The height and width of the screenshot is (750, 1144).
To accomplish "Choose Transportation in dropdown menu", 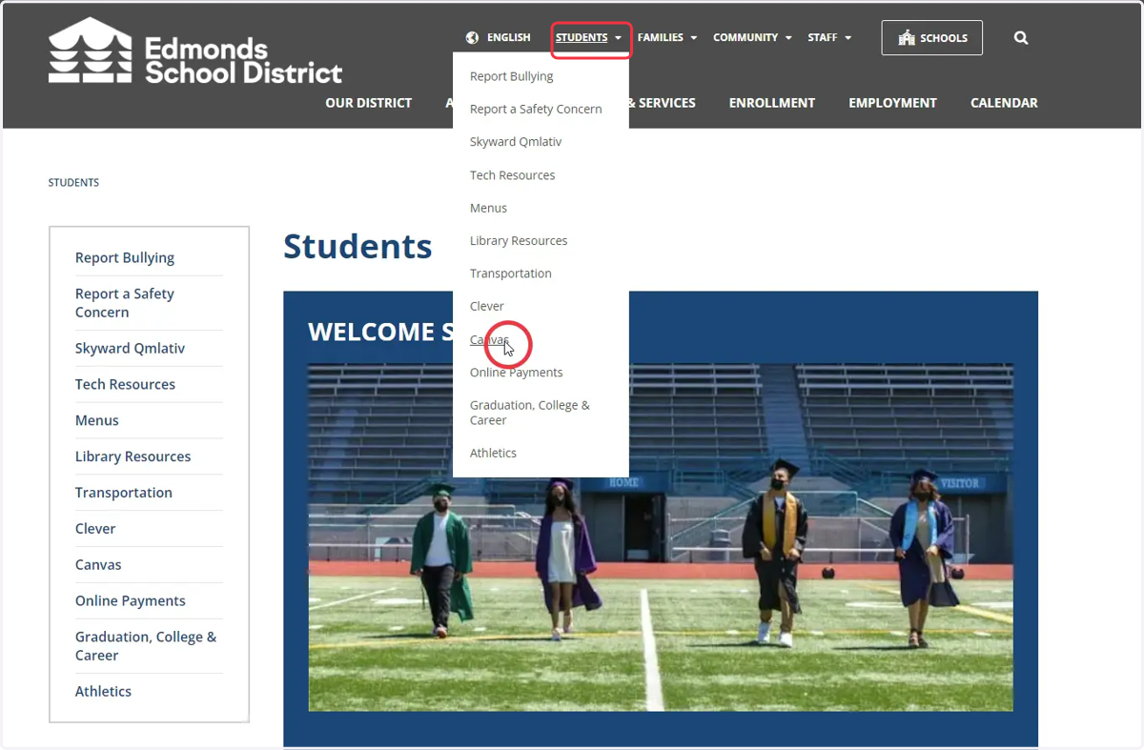I will (511, 274).
